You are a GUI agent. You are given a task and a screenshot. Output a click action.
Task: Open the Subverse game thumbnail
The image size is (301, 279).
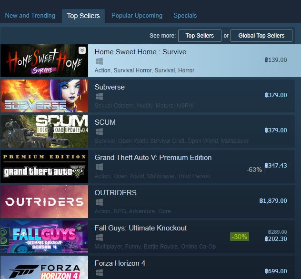point(44,96)
